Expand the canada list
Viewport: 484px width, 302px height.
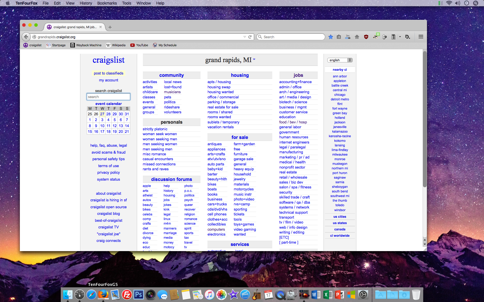(x=340, y=230)
